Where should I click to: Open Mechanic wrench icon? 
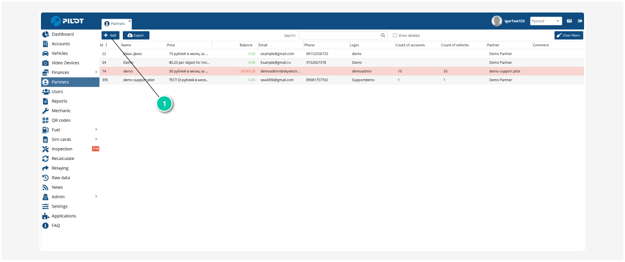click(x=46, y=111)
